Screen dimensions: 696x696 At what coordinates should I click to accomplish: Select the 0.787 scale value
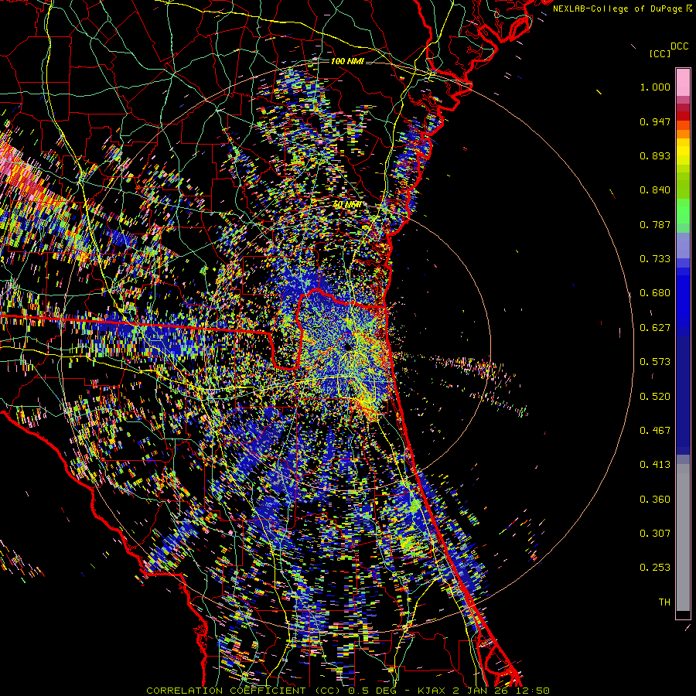(655, 224)
